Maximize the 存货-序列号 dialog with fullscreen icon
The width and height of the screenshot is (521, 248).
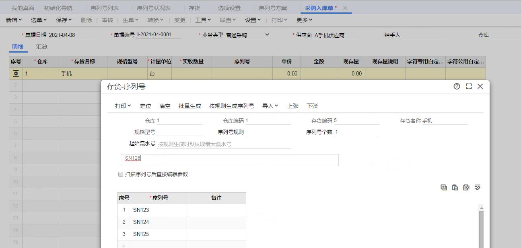(469, 86)
